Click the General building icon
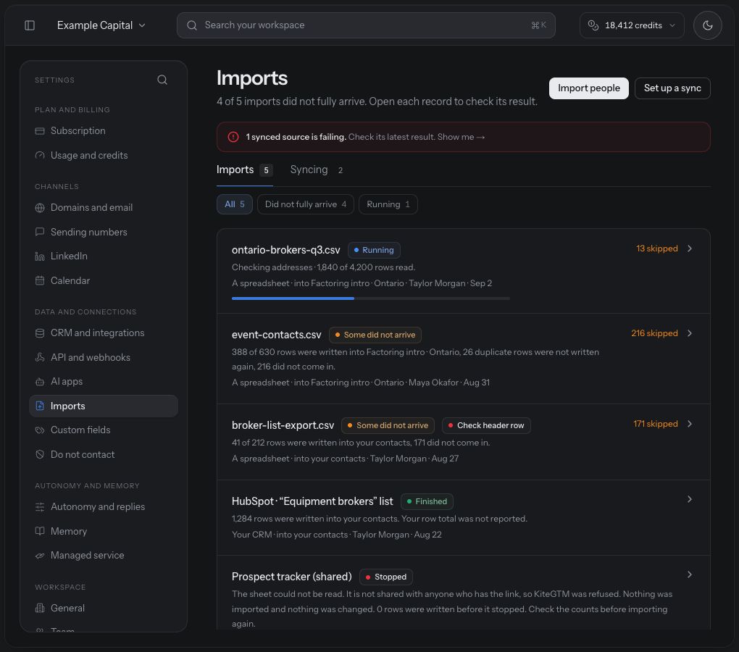Viewport: 739px width, 652px height. (40, 608)
